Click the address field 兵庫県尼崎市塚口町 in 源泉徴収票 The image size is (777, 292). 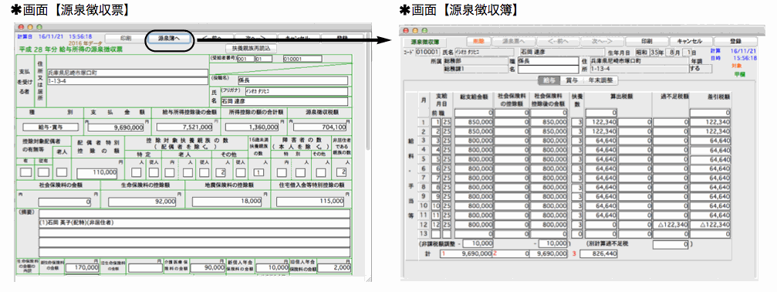[x=127, y=73]
